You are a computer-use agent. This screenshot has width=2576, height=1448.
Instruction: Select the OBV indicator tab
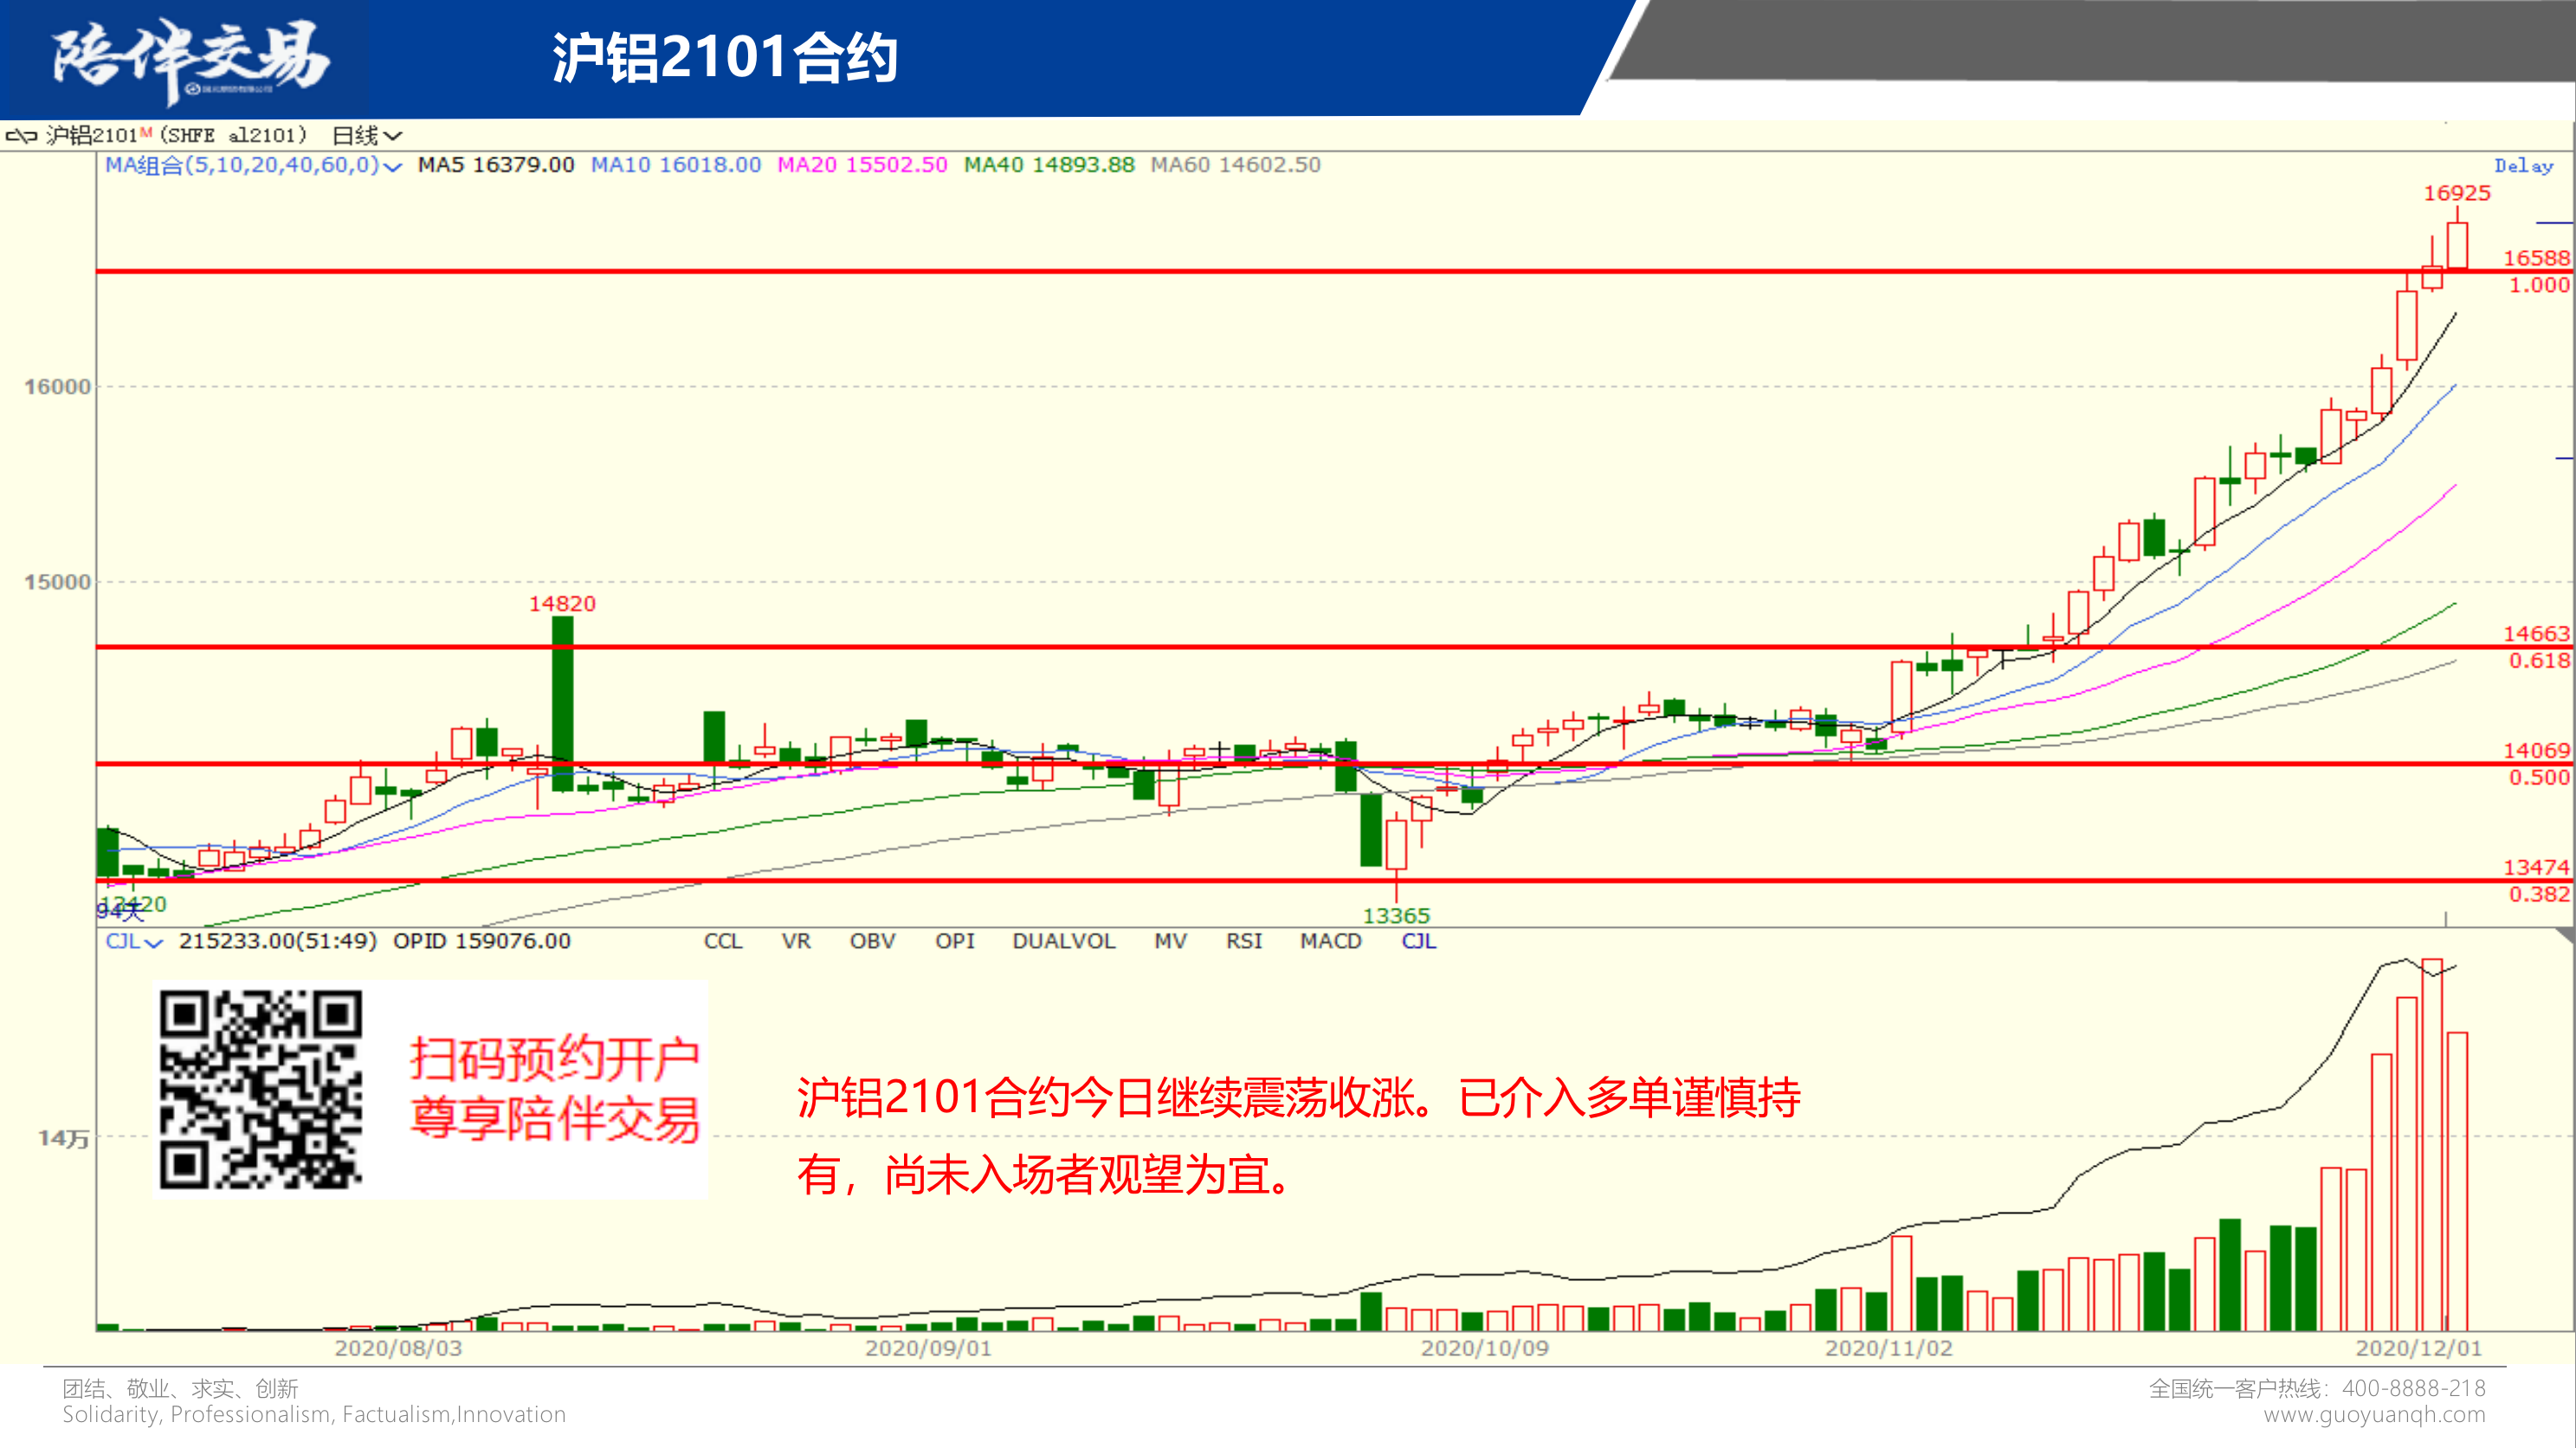point(872,942)
